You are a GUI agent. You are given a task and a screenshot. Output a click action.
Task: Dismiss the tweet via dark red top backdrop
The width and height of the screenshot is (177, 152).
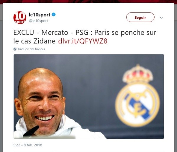88,1
